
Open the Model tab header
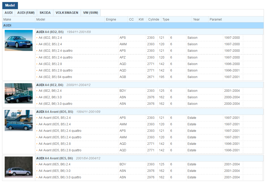[10, 5]
